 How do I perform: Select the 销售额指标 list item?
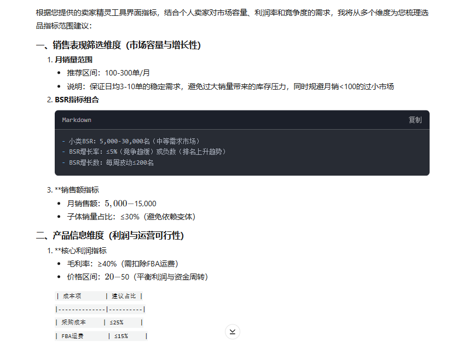click(x=77, y=190)
